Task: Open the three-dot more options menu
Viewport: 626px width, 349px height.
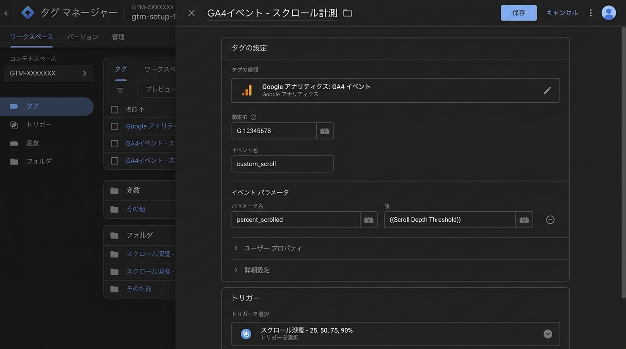Action: click(x=591, y=13)
